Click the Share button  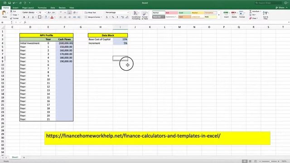point(280,8)
